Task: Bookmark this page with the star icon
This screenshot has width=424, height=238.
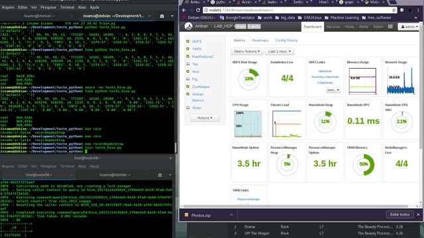Action: 394,11
